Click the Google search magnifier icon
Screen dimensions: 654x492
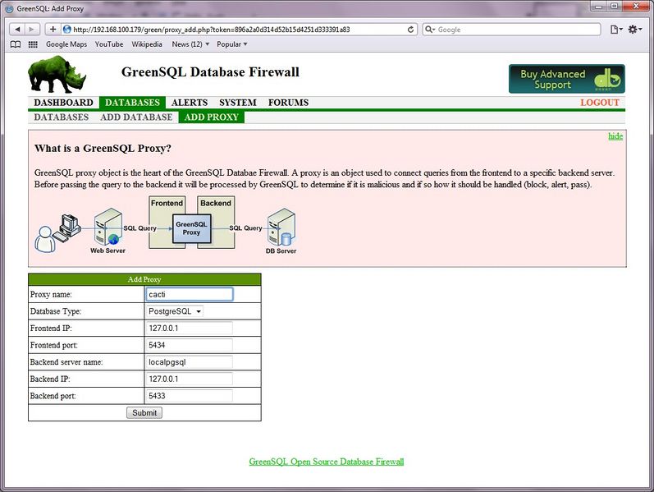click(430, 30)
